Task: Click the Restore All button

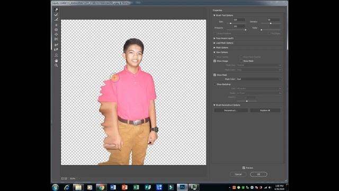Action: (265, 110)
